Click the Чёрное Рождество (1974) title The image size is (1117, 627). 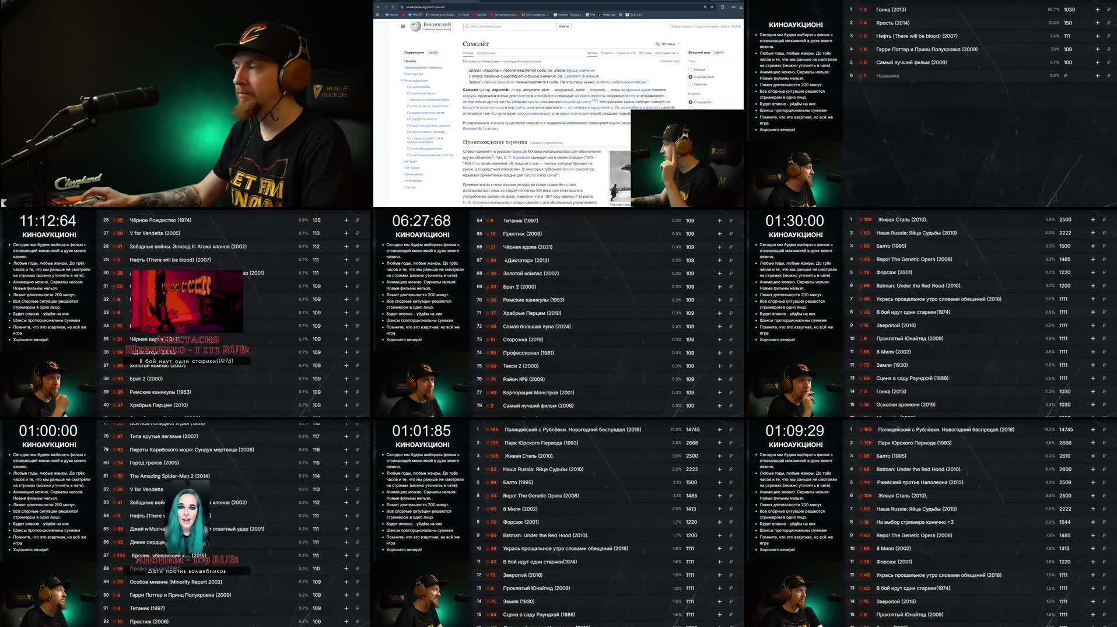160,220
